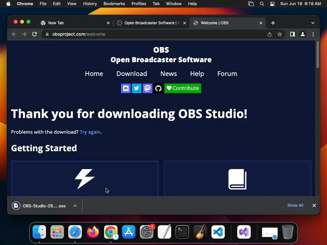Click the lightning bolt quick start card
The height and width of the screenshot is (245, 327).
[85, 179]
